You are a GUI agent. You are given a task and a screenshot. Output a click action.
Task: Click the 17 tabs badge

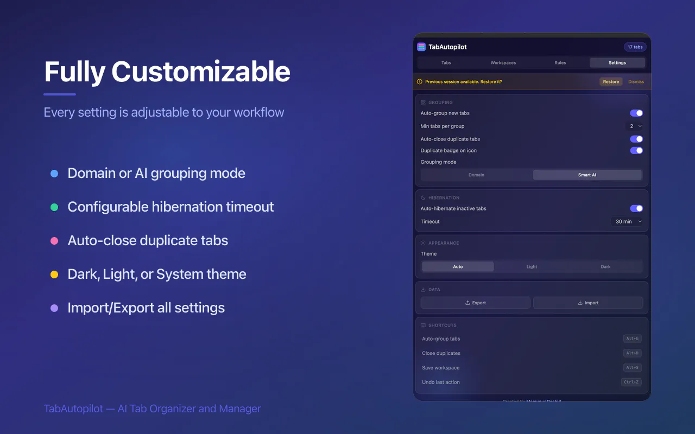coord(635,47)
